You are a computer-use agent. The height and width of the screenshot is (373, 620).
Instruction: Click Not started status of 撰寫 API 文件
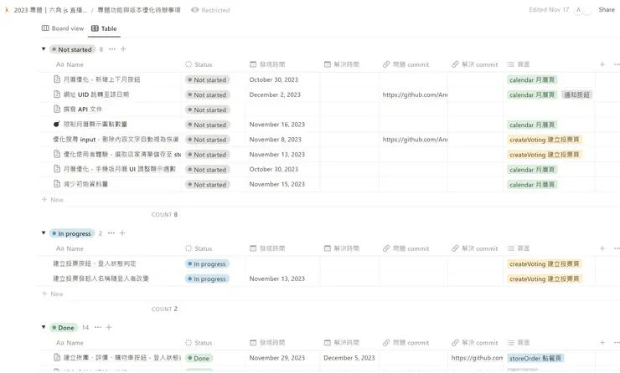click(x=207, y=110)
